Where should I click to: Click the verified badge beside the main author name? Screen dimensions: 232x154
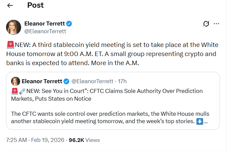[x=69, y=23]
